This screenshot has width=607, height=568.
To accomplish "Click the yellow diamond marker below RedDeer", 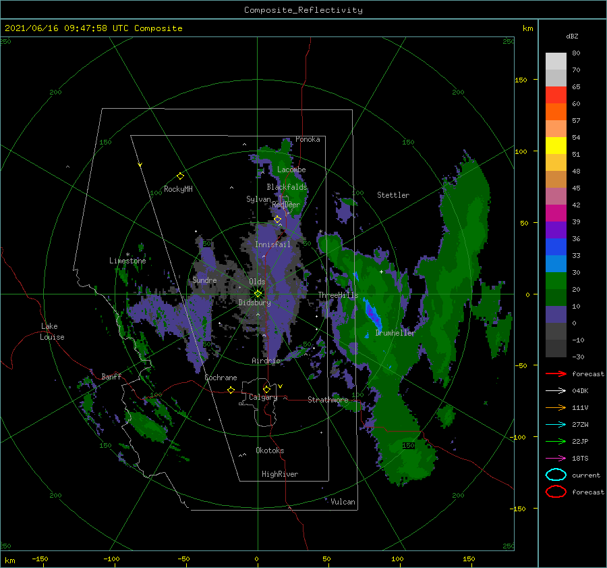I will pos(277,220).
